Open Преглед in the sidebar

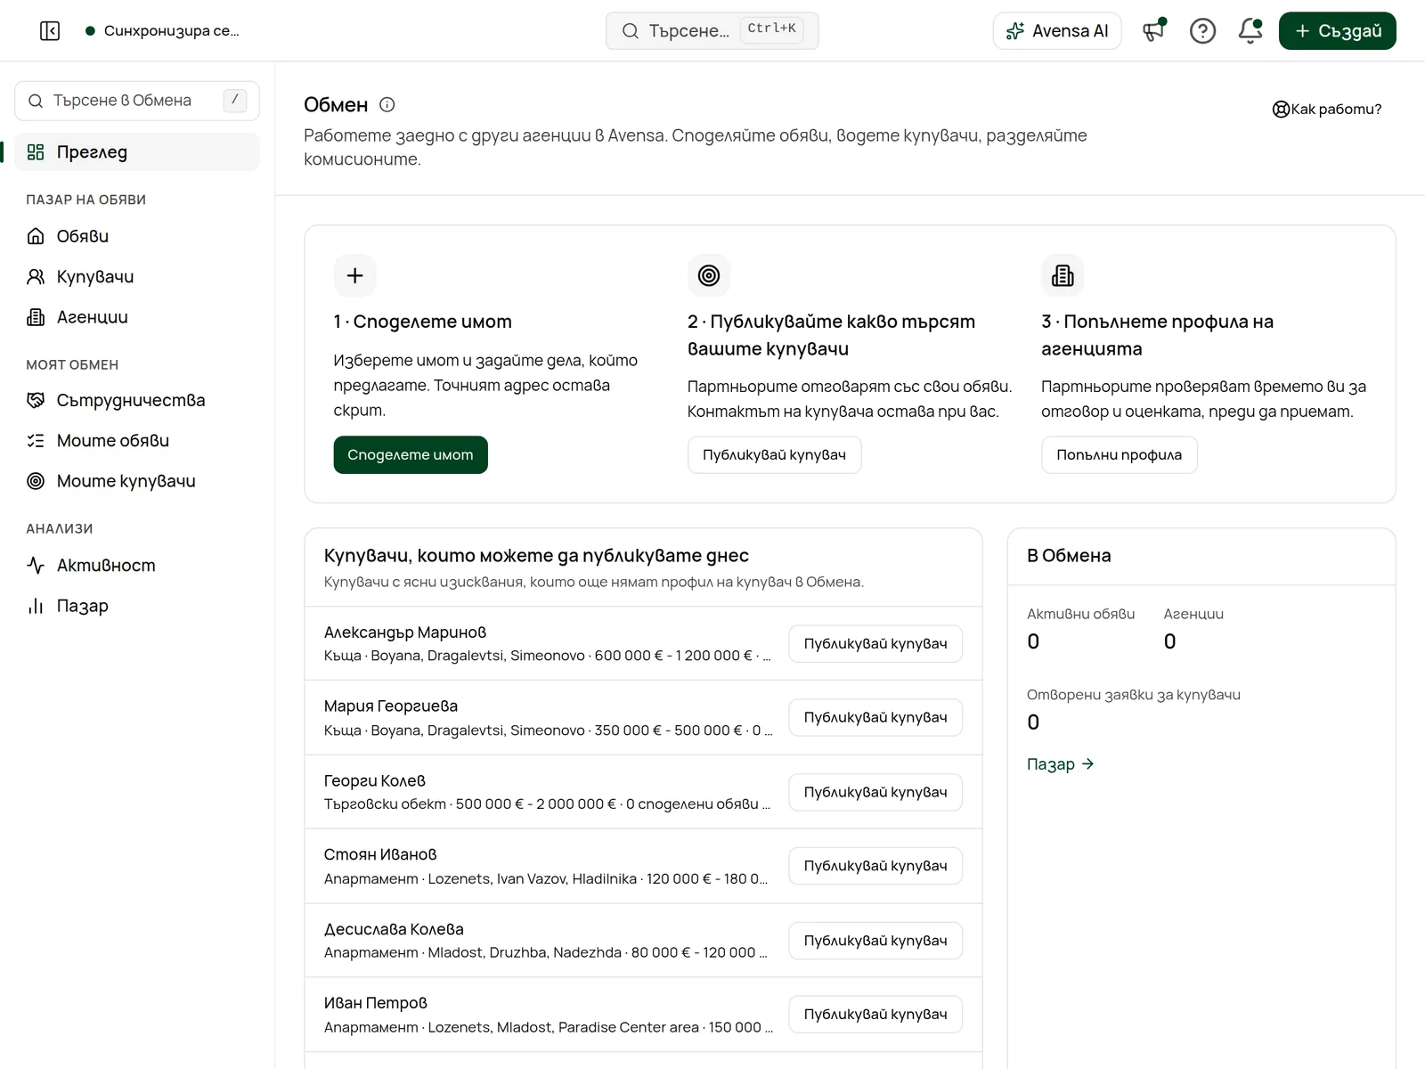pyautogui.click(x=137, y=152)
